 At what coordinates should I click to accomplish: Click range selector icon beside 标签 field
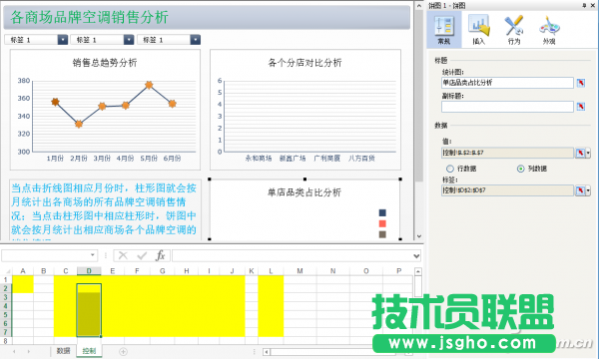pyautogui.click(x=581, y=190)
